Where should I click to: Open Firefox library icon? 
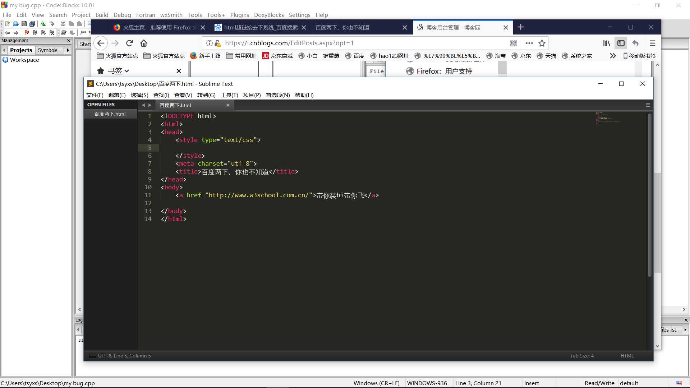(607, 43)
